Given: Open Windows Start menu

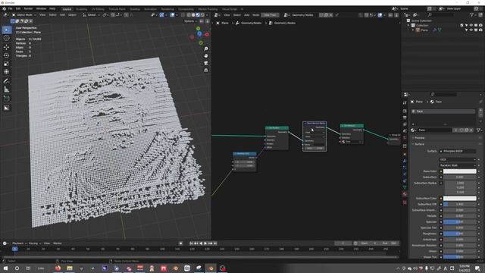Looking at the screenshot, I should coord(5,268).
